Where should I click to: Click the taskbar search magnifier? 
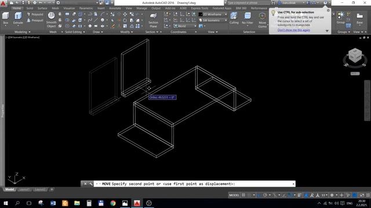17,203
